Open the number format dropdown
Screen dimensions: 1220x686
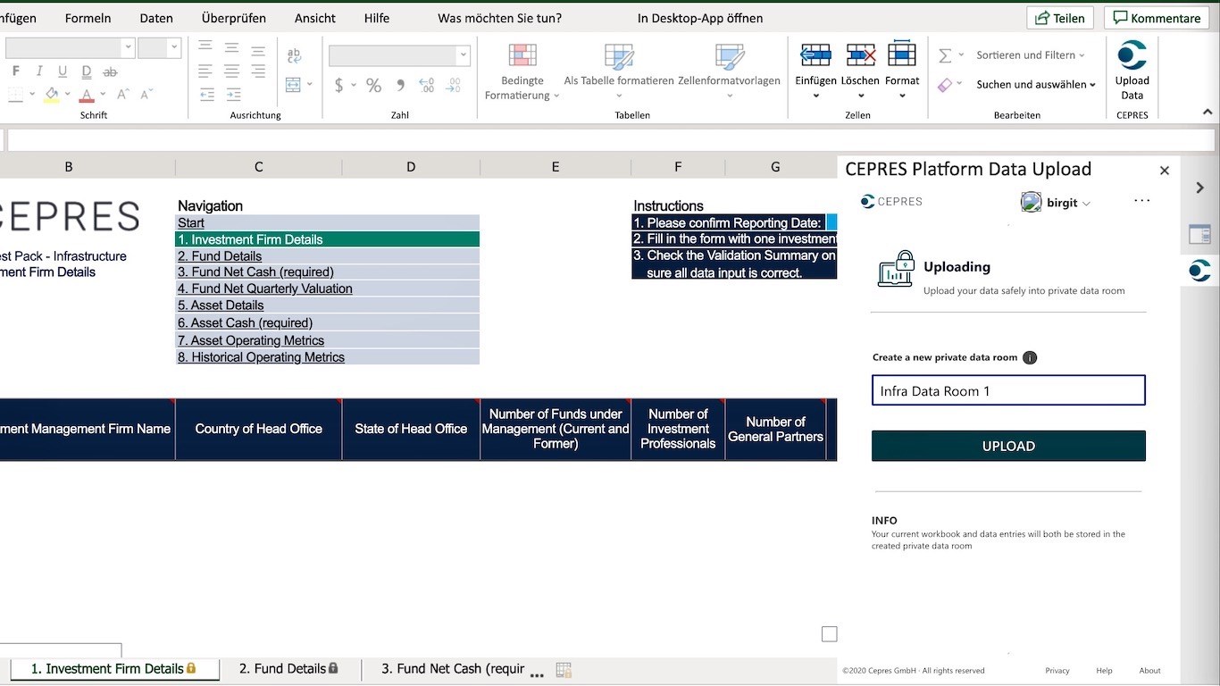tap(463, 55)
